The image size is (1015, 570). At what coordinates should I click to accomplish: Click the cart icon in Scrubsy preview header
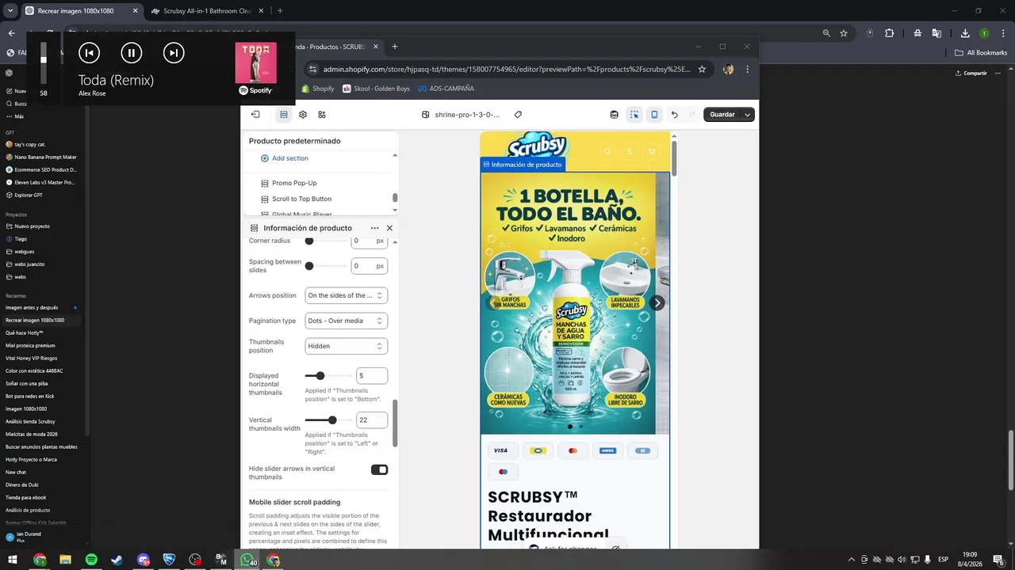pos(652,151)
